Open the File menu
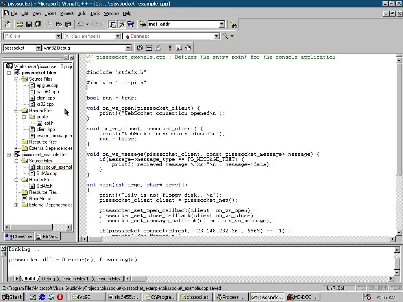 tap(14, 13)
